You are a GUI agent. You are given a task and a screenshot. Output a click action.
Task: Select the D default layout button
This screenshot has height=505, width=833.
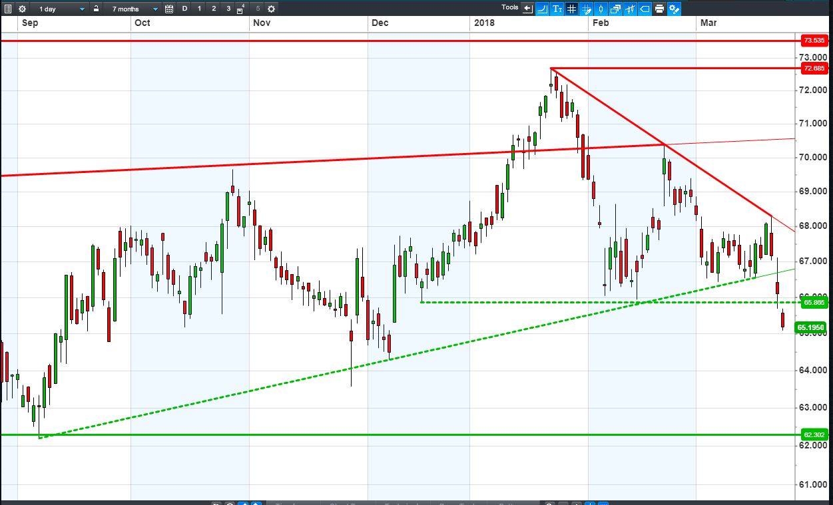pyautogui.click(x=184, y=9)
